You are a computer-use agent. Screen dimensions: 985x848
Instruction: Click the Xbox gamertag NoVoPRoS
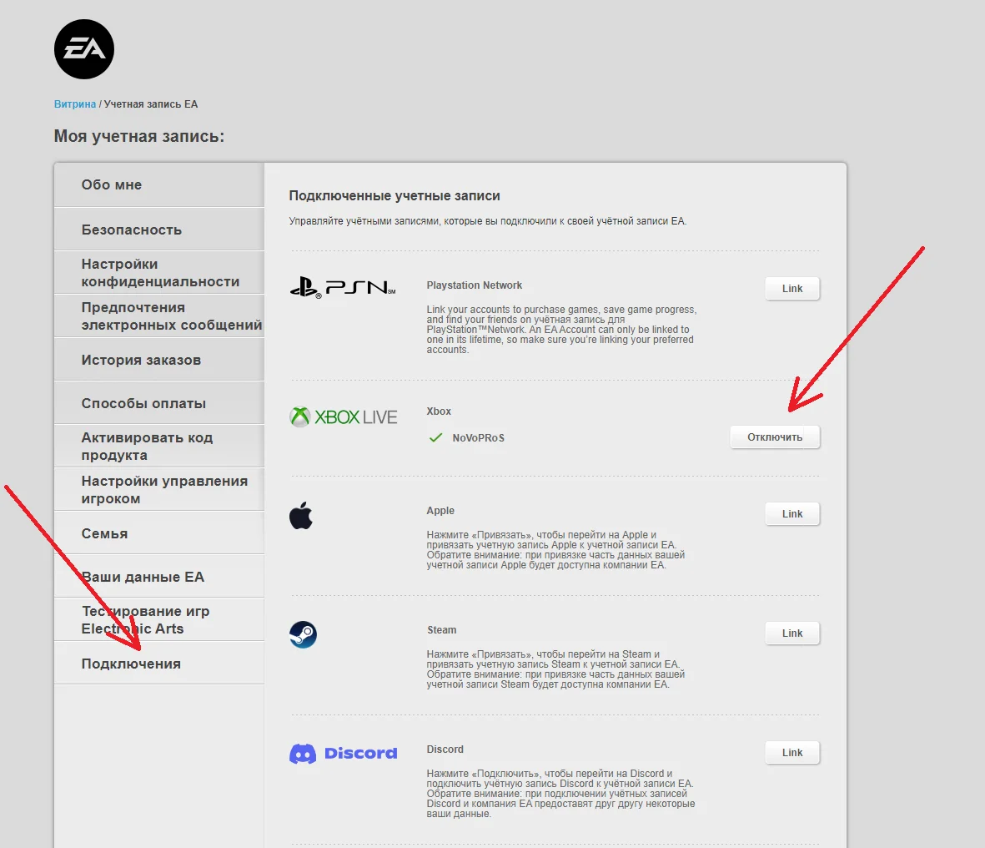click(x=478, y=438)
